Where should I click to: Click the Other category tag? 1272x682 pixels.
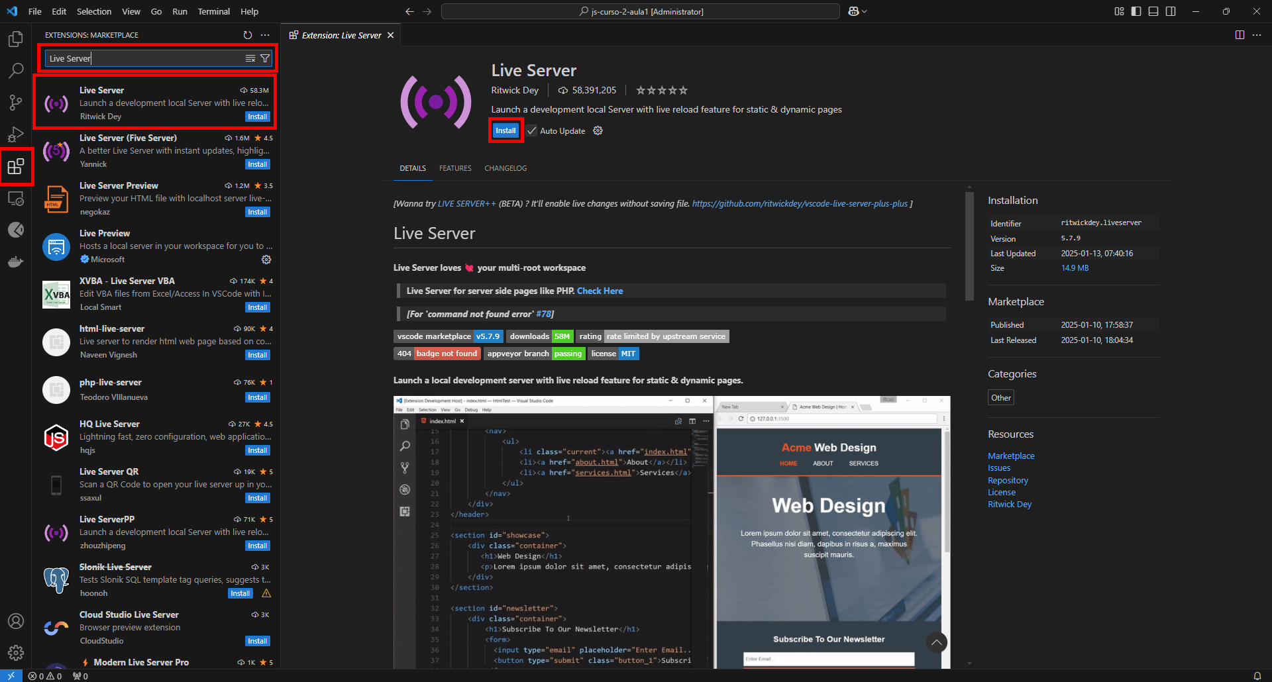click(1001, 398)
